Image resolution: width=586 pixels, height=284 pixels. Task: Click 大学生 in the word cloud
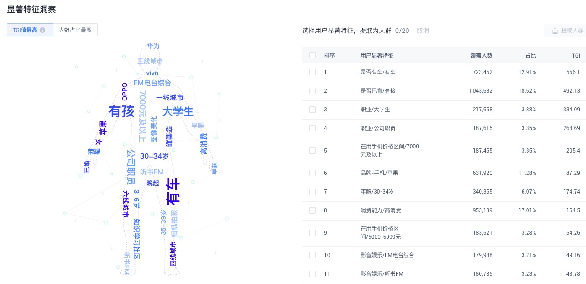click(178, 112)
